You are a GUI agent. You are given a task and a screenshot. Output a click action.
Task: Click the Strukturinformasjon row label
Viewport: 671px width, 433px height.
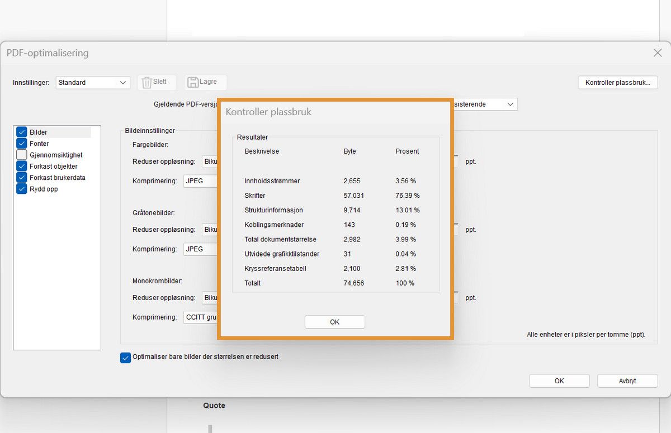click(274, 210)
